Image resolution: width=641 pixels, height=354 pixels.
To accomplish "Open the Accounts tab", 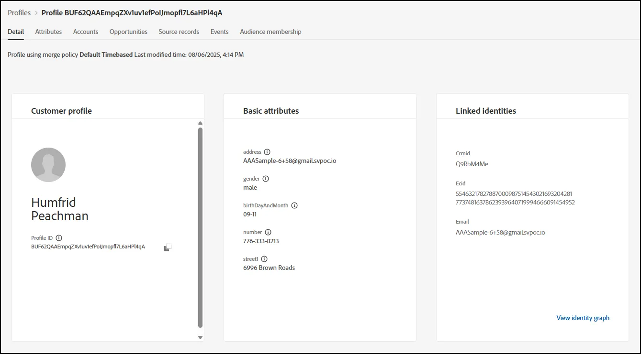I will (x=86, y=32).
